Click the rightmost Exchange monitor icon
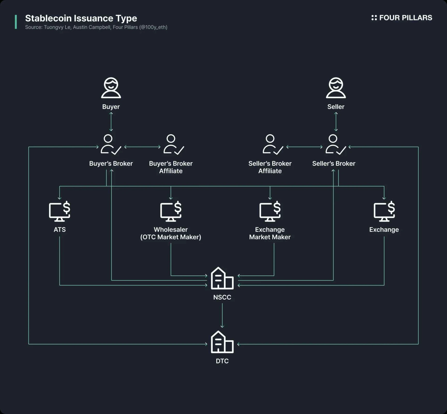Viewport: 447px width, 414px height. 384,211
